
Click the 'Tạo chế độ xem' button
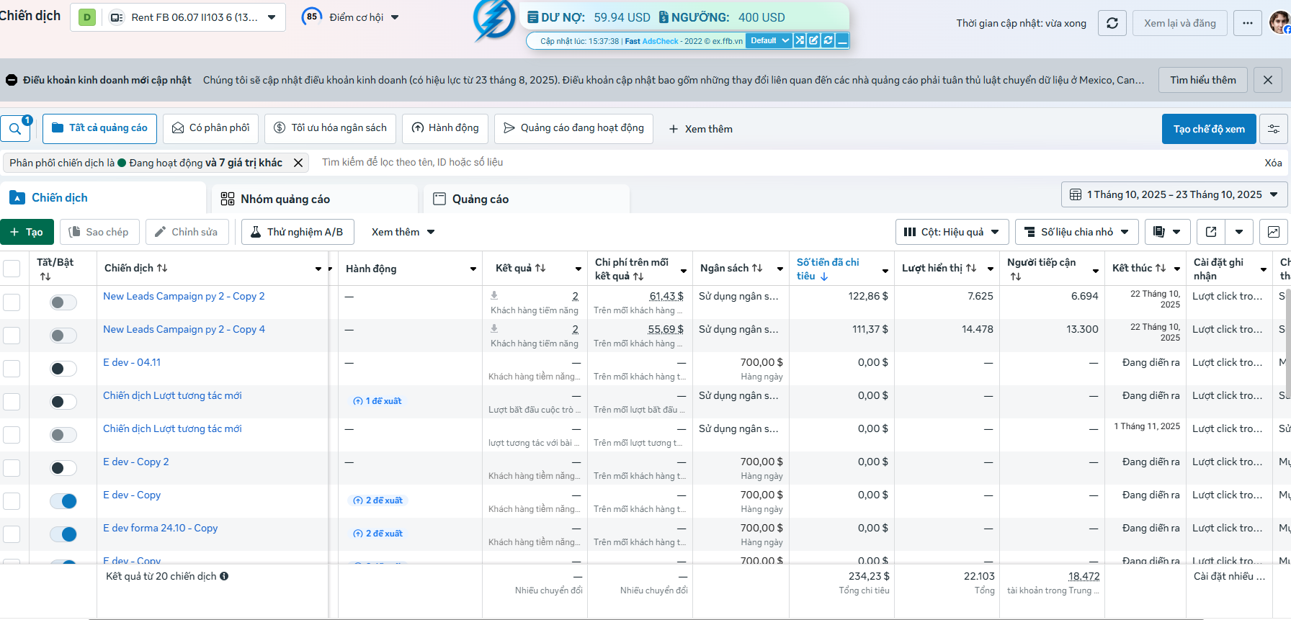(1209, 129)
